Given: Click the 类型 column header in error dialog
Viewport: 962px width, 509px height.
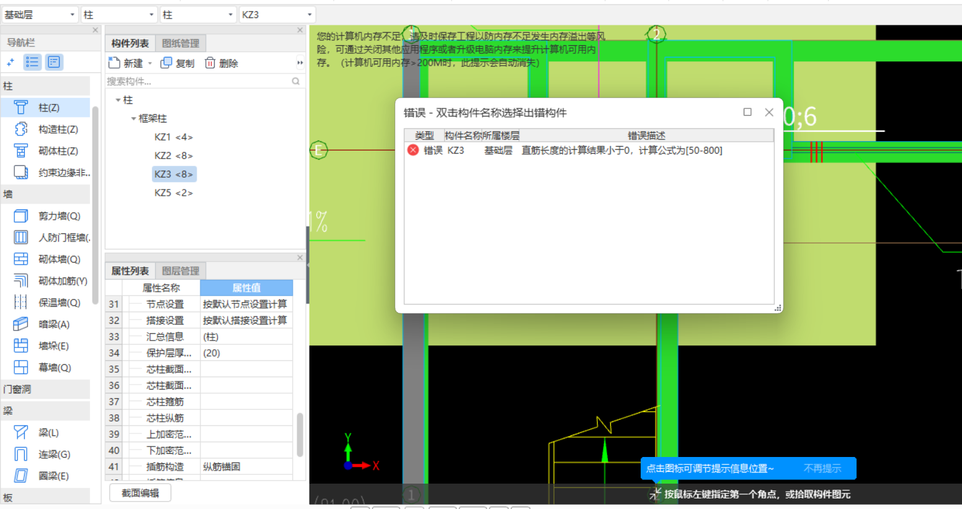Looking at the screenshot, I should pyautogui.click(x=424, y=136).
